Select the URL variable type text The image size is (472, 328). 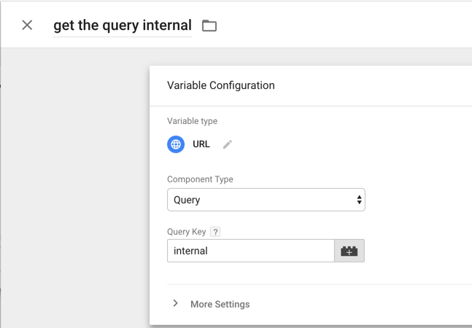pyautogui.click(x=201, y=144)
